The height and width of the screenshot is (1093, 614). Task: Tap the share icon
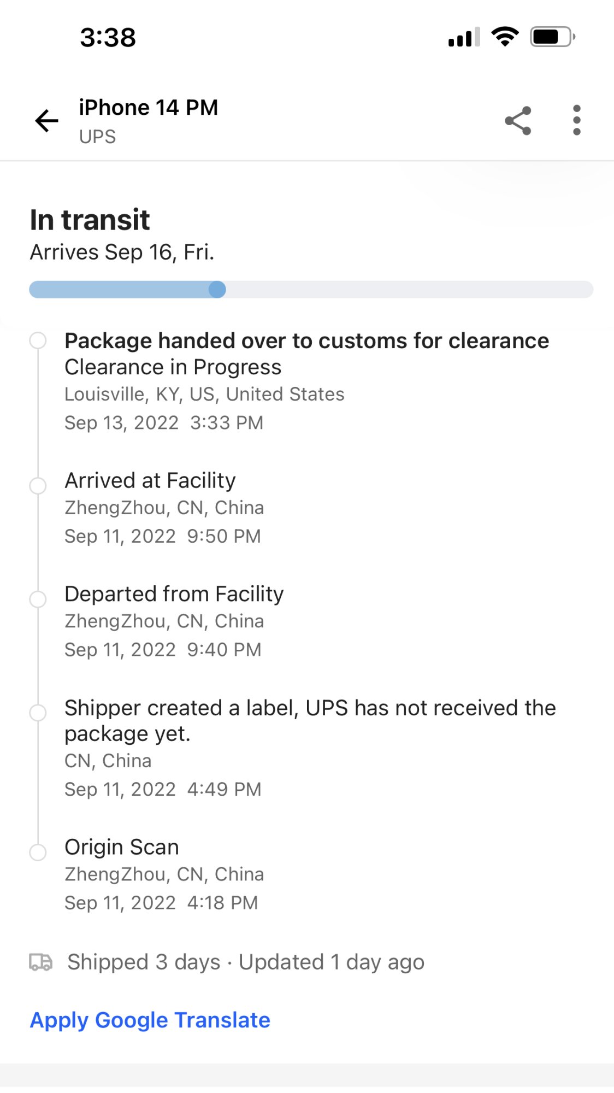(x=518, y=121)
